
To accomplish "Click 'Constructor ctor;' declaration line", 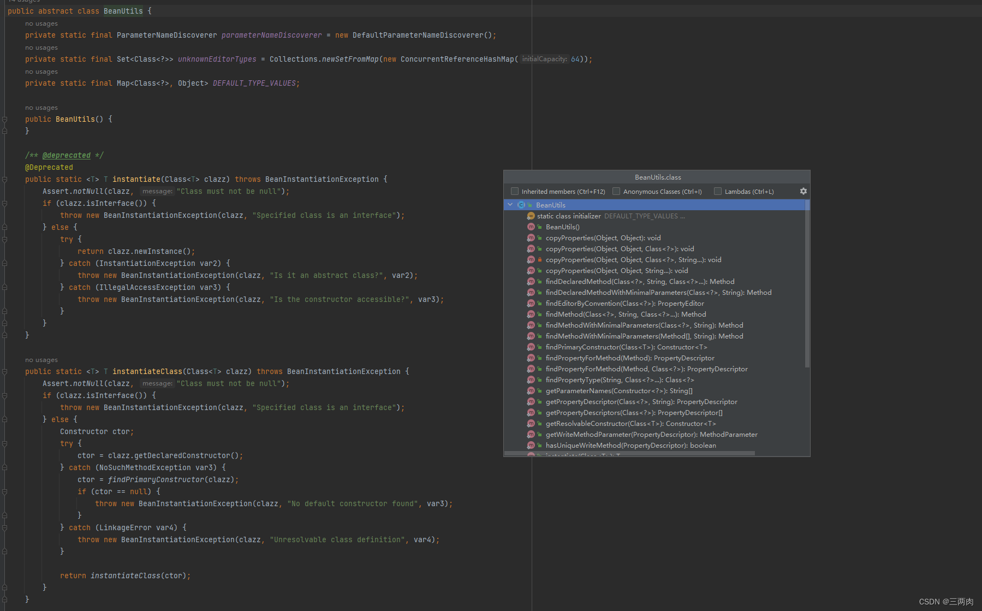I will pyautogui.click(x=97, y=431).
